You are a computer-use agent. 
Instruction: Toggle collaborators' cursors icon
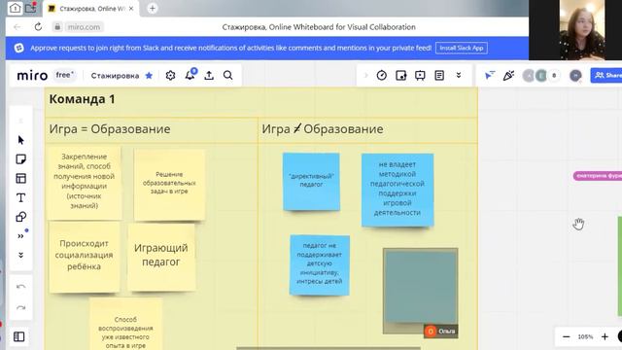pyautogui.click(x=490, y=76)
